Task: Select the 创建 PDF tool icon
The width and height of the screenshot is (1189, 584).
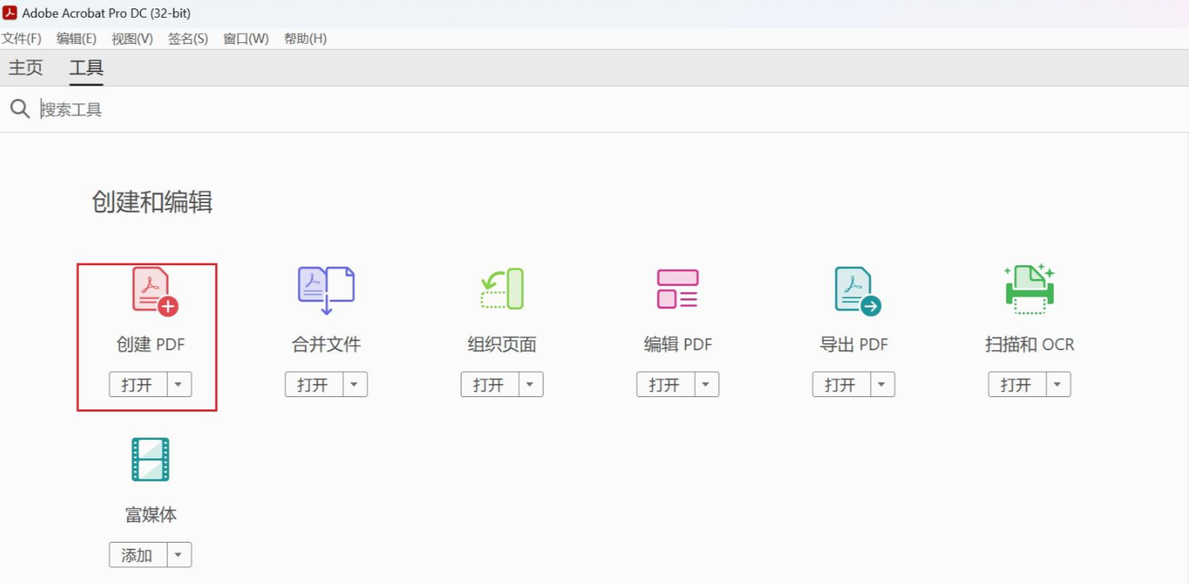Action: coord(150,289)
